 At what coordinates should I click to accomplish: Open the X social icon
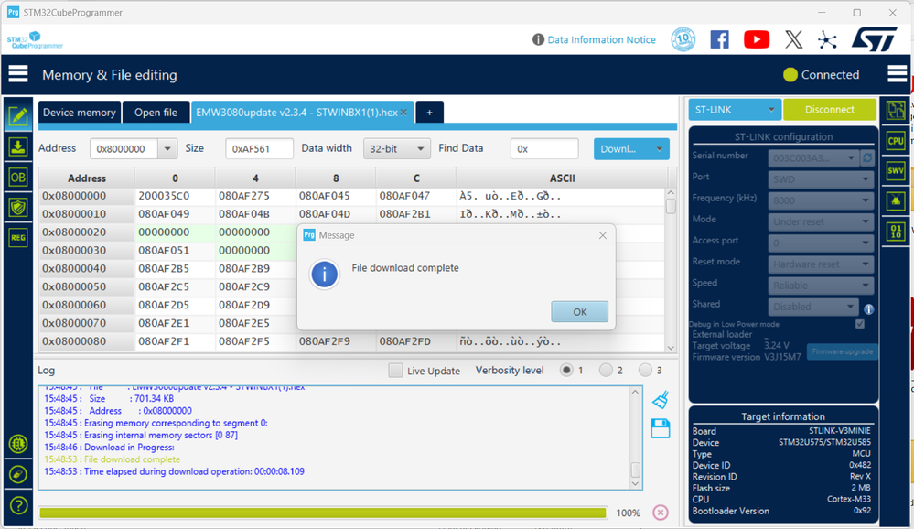coord(793,39)
